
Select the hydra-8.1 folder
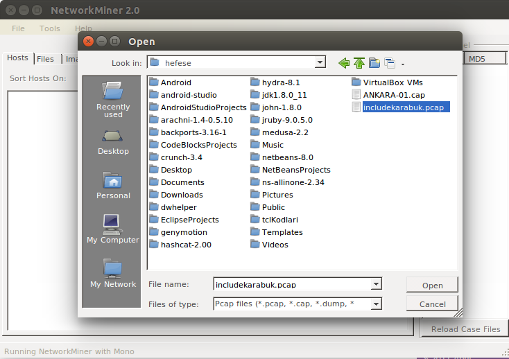tap(275, 82)
